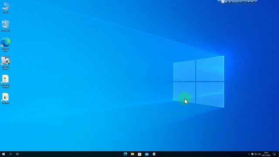Open Task View on the taskbar

(17, 154)
